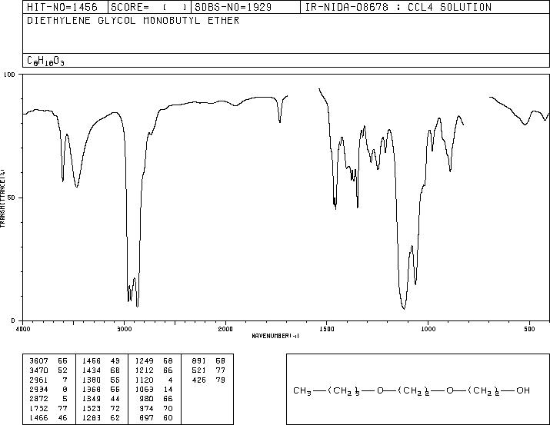Click the 100 tick label on the transmittance axis
This screenshot has height=425, width=550.
pos(10,75)
